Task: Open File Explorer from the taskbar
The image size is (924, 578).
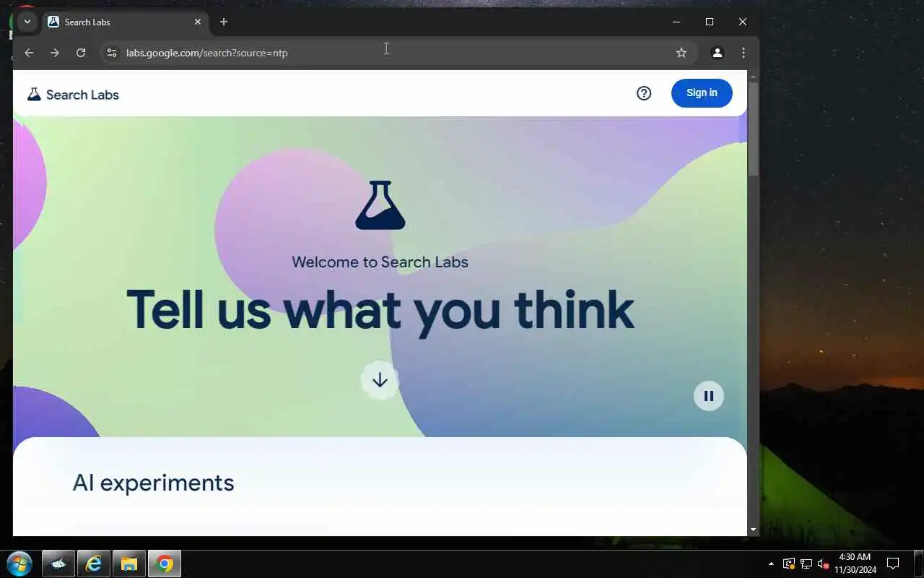Action: click(x=129, y=564)
